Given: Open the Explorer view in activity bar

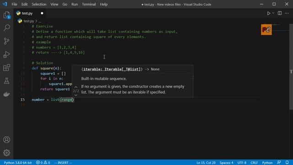Looking at the screenshot, I should pos(6,15).
